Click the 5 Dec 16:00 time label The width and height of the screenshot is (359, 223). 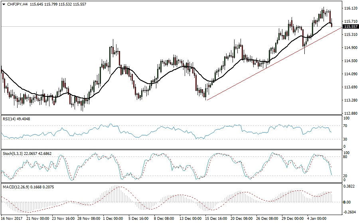tap(138, 219)
